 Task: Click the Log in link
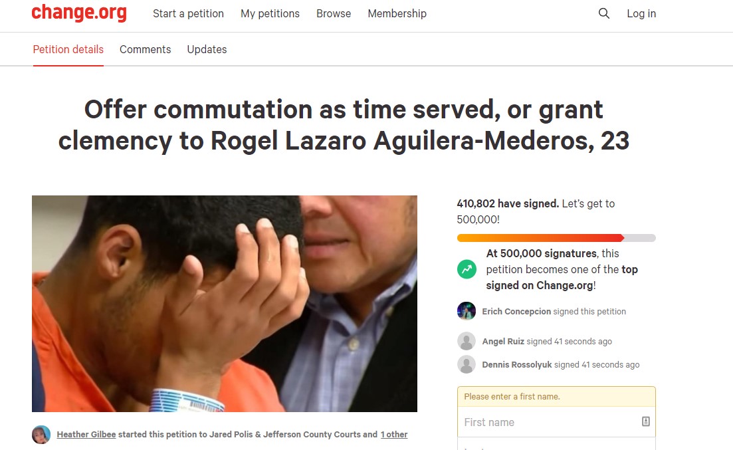point(641,13)
